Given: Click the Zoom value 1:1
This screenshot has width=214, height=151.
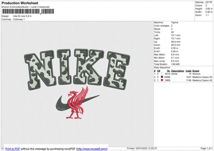Looking at the screenshot, I should click(x=207, y=15).
